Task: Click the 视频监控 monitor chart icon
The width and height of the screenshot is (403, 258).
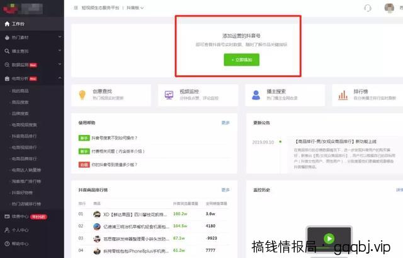Action: point(169,95)
